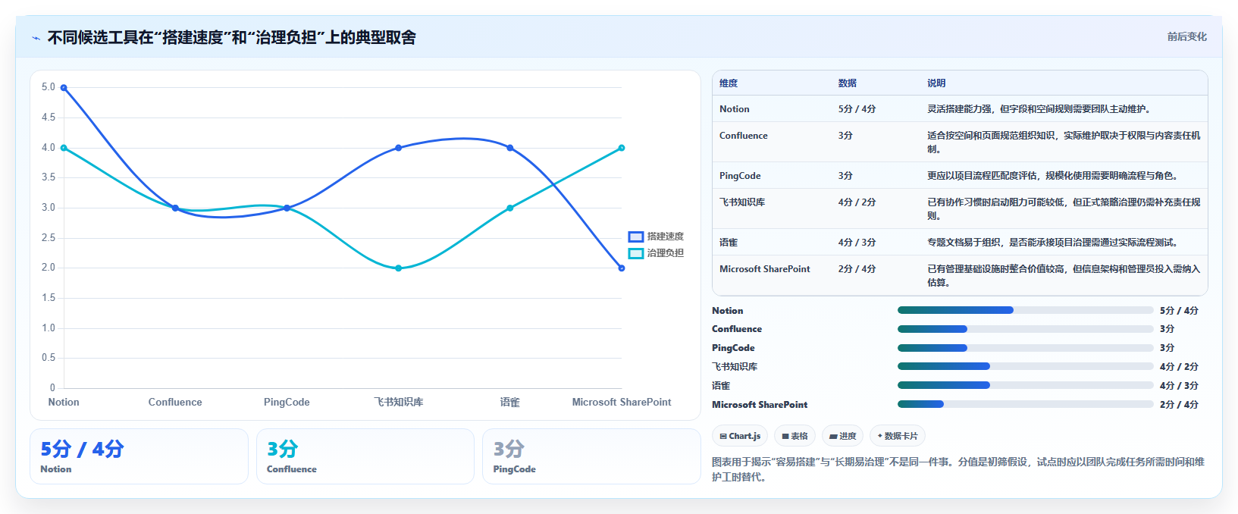Toggle the 搭建速度 legend swatch

[636, 237]
